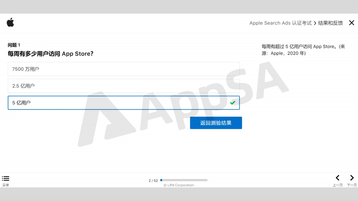Click the 结果和反馈 breadcrumb item
This screenshot has width=358, height=201.
tap(330, 23)
